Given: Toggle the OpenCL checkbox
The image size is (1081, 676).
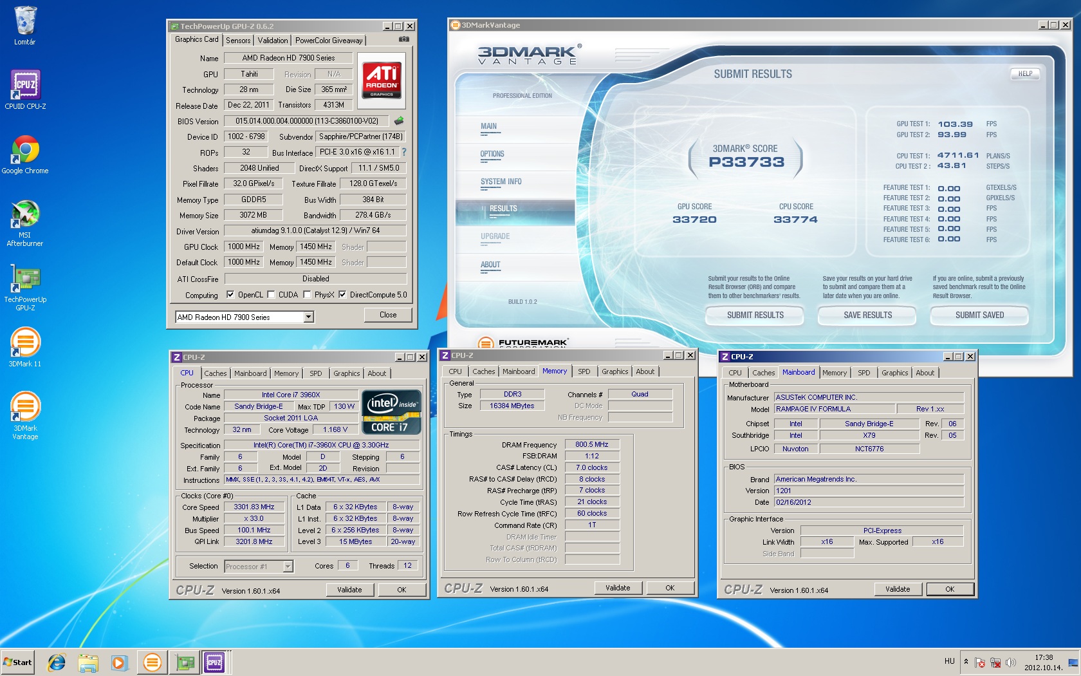Looking at the screenshot, I should pos(230,295).
